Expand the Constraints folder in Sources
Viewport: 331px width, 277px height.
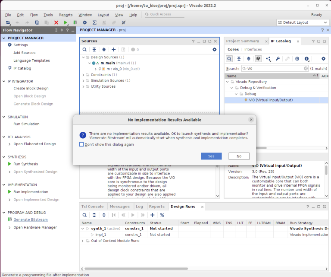(x=83, y=75)
